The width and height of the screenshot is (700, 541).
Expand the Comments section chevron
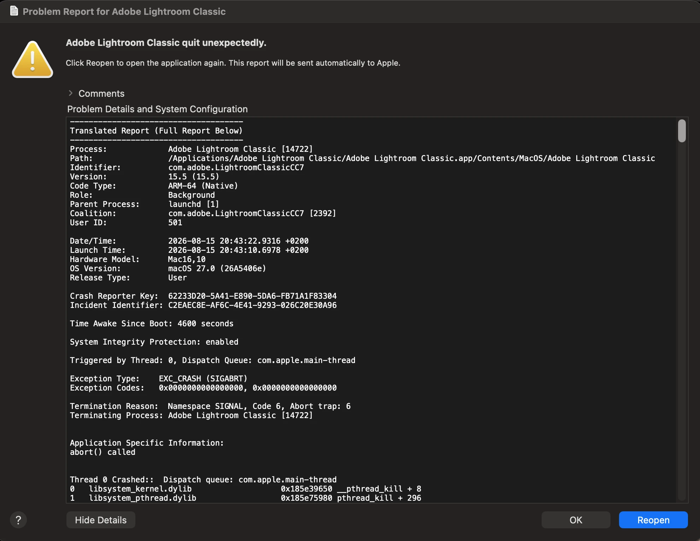pyautogui.click(x=70, y=93)
